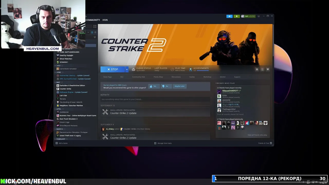Collapse the JULY group
Viewport: 329px width, 185px height.
click(55, 66)
